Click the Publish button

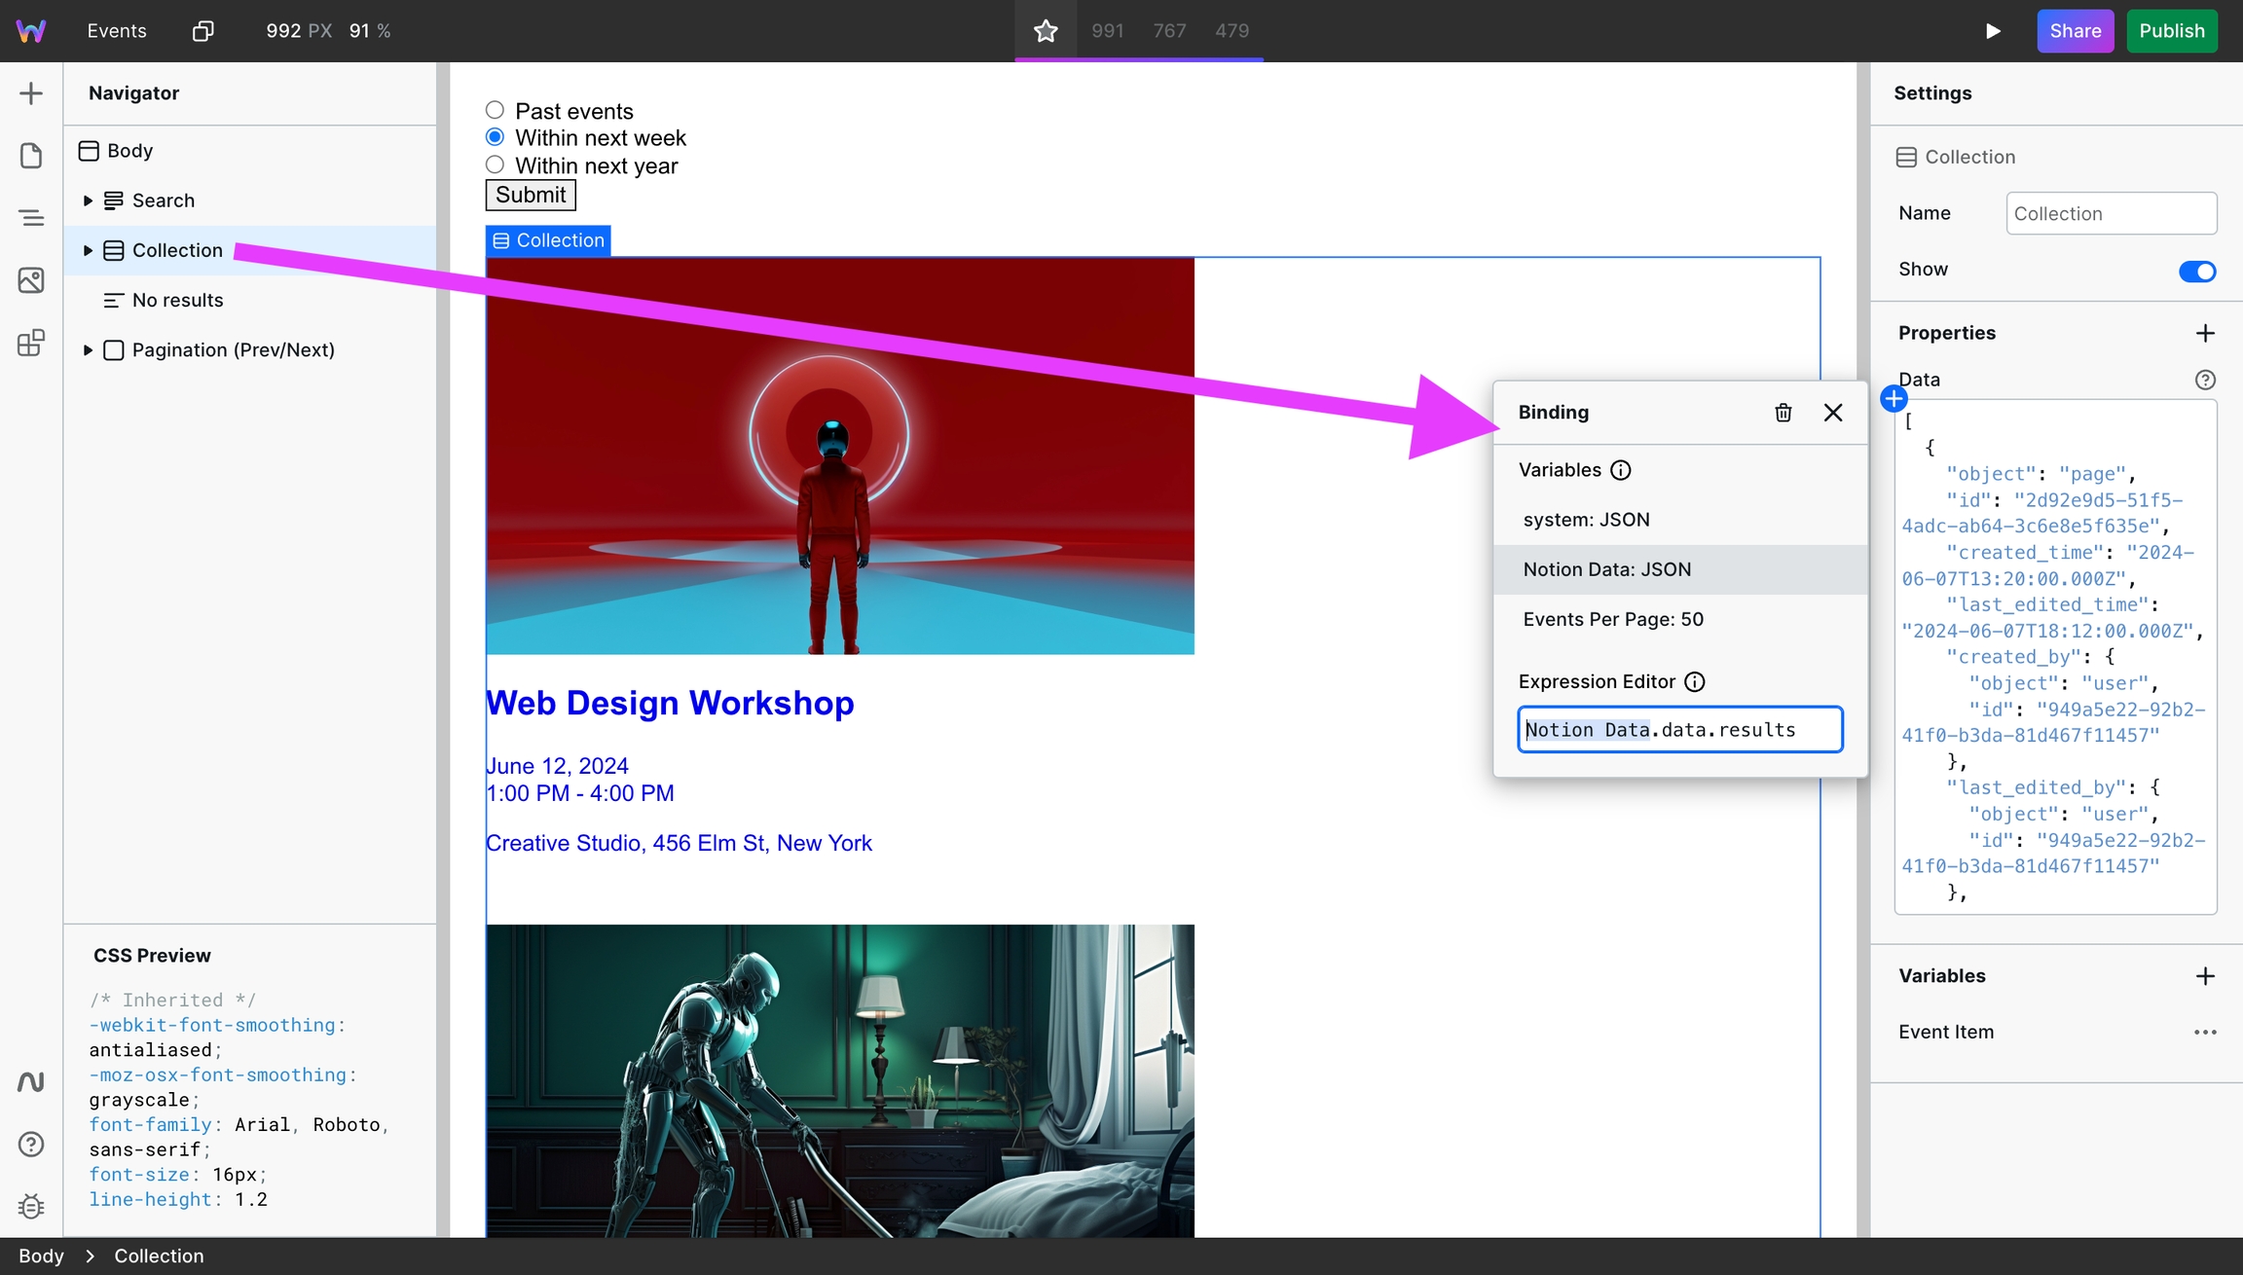click(x=2171, y=31)
